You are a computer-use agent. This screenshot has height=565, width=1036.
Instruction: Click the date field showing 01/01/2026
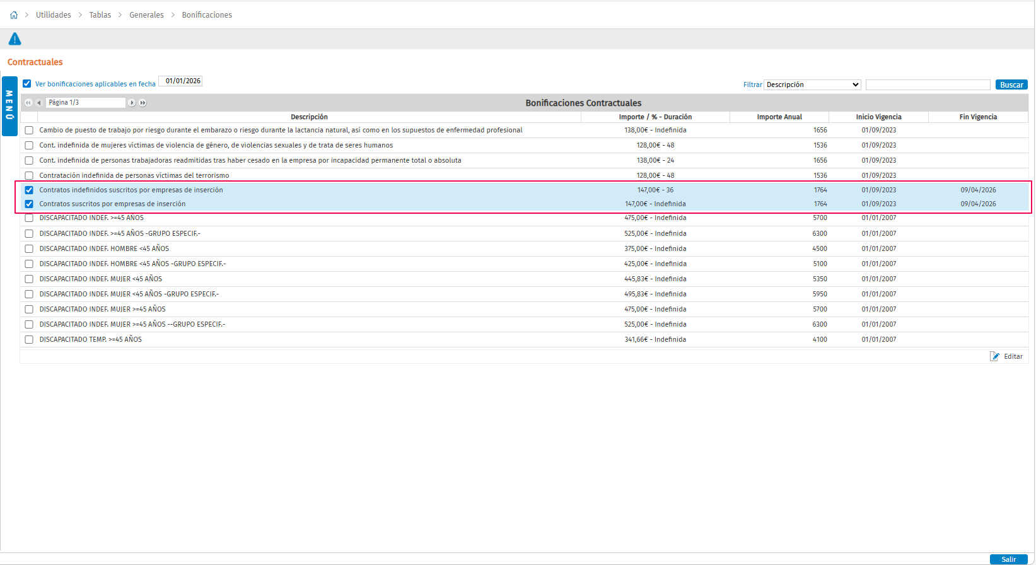(x=180, y=81)
